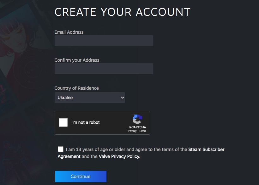
Task: Click the reCAPTCHA widget panel
Action: coord(102,122)
